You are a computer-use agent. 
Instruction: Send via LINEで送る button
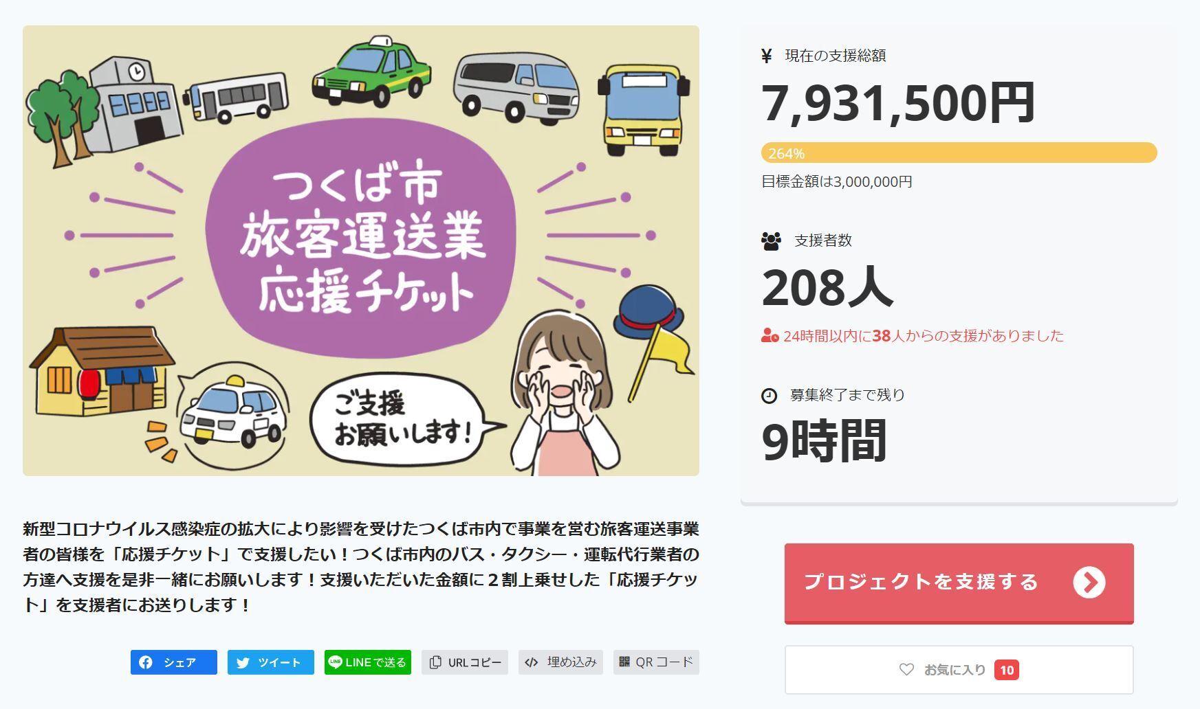point(368,662)
